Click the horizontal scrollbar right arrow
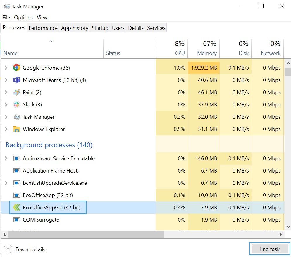The width and height of the screenshot is (291, 257). point(280,234)
